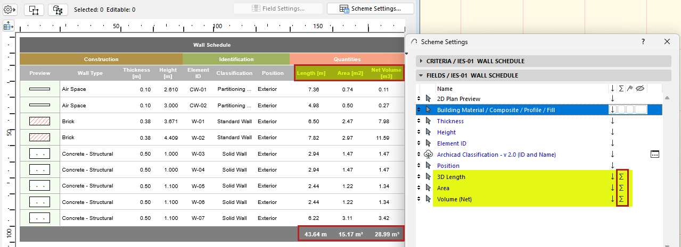Toggle sum for the Area field
The width and height of the screenshot is (681, 247).
[621, 188]
